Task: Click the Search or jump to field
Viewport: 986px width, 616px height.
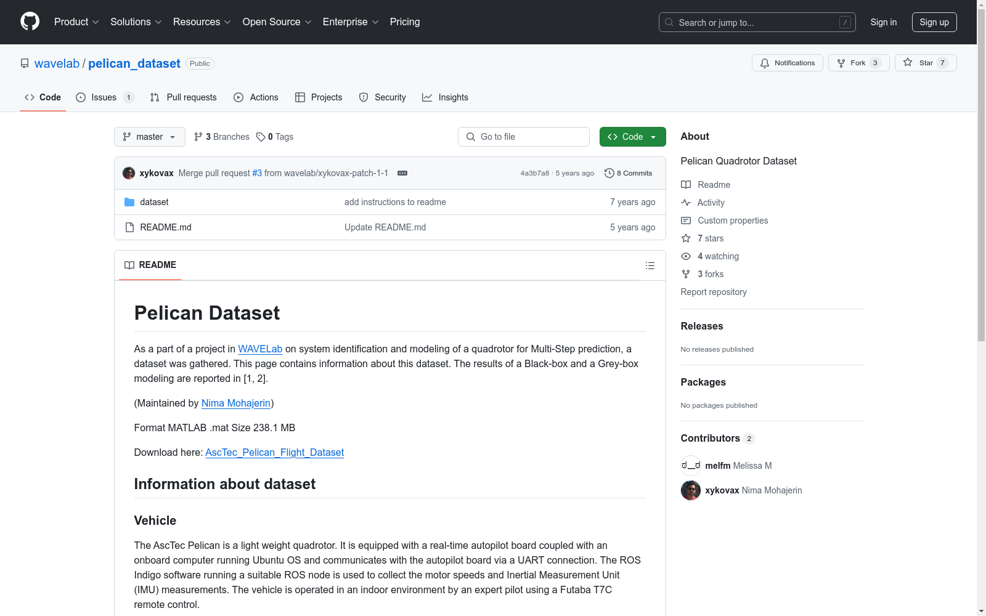Action: [757, 22]
